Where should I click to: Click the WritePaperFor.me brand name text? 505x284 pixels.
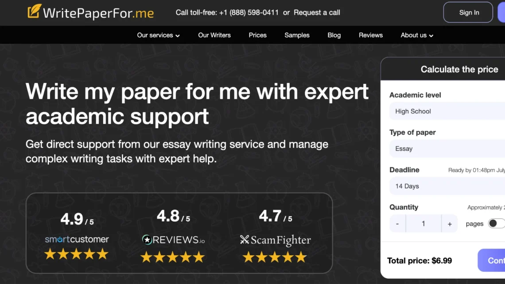(x=98, y=13)
